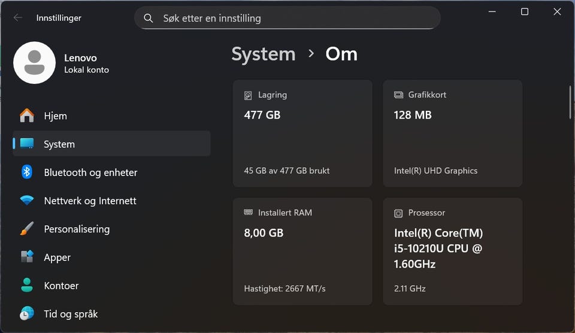
Task: Click the Prosessor info card
Action: point(452,252)
